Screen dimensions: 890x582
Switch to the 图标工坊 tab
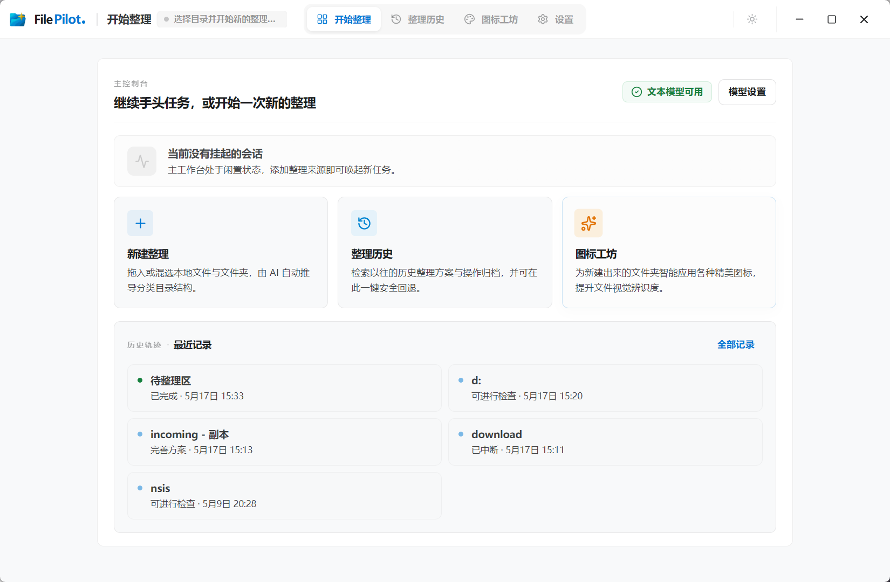point(491,19)
